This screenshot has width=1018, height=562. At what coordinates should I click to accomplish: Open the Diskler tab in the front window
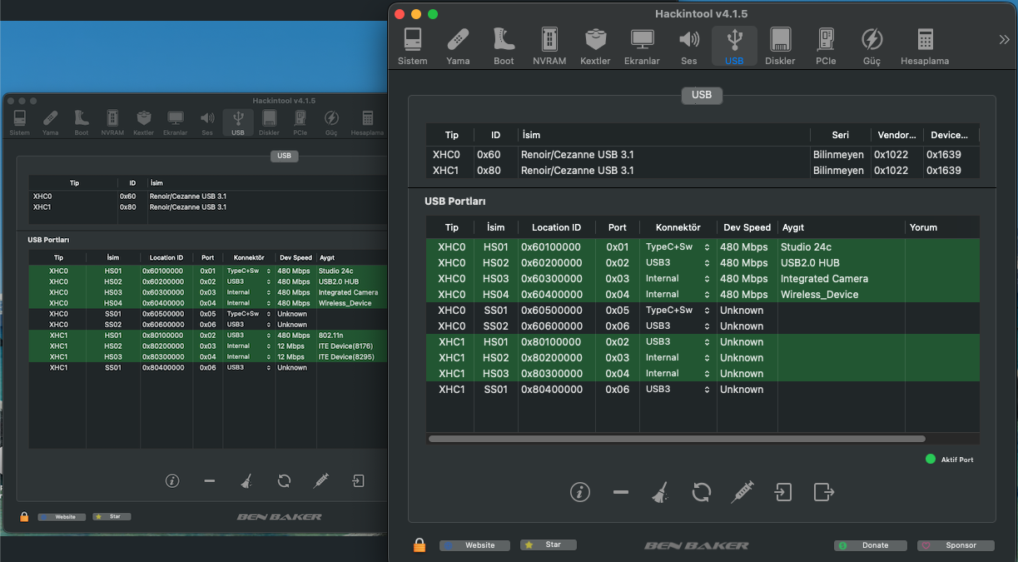(x=780, y=47)
